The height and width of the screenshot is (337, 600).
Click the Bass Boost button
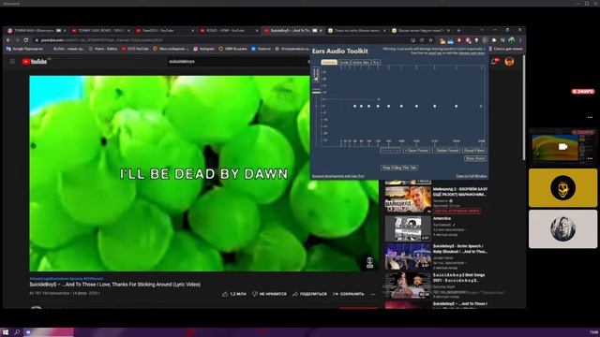tap(475, 158)
